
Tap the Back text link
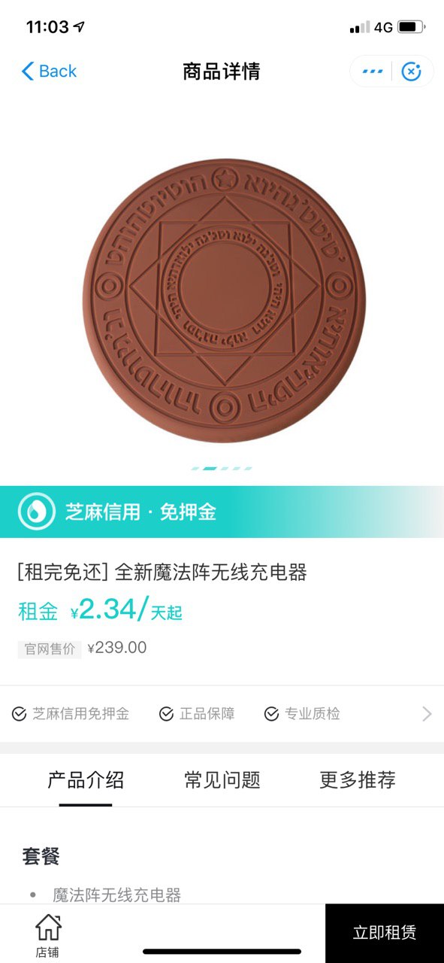point(58,71)
